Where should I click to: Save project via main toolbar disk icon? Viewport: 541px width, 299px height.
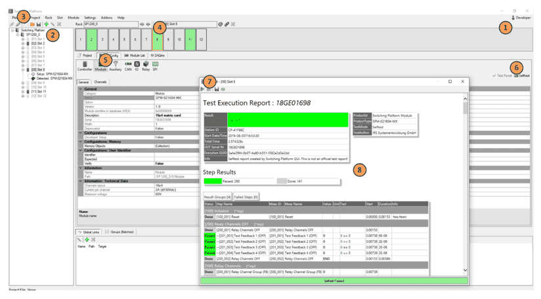[x=39, y=24]
